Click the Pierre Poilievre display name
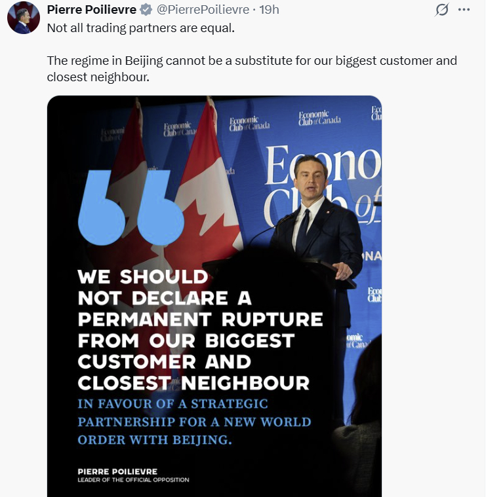 click(91, 10)
